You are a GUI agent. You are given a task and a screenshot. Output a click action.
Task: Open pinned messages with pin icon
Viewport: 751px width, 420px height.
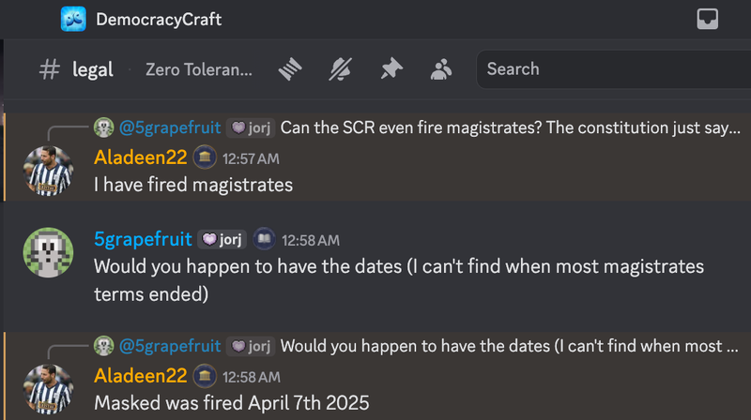tap(391, 68)
